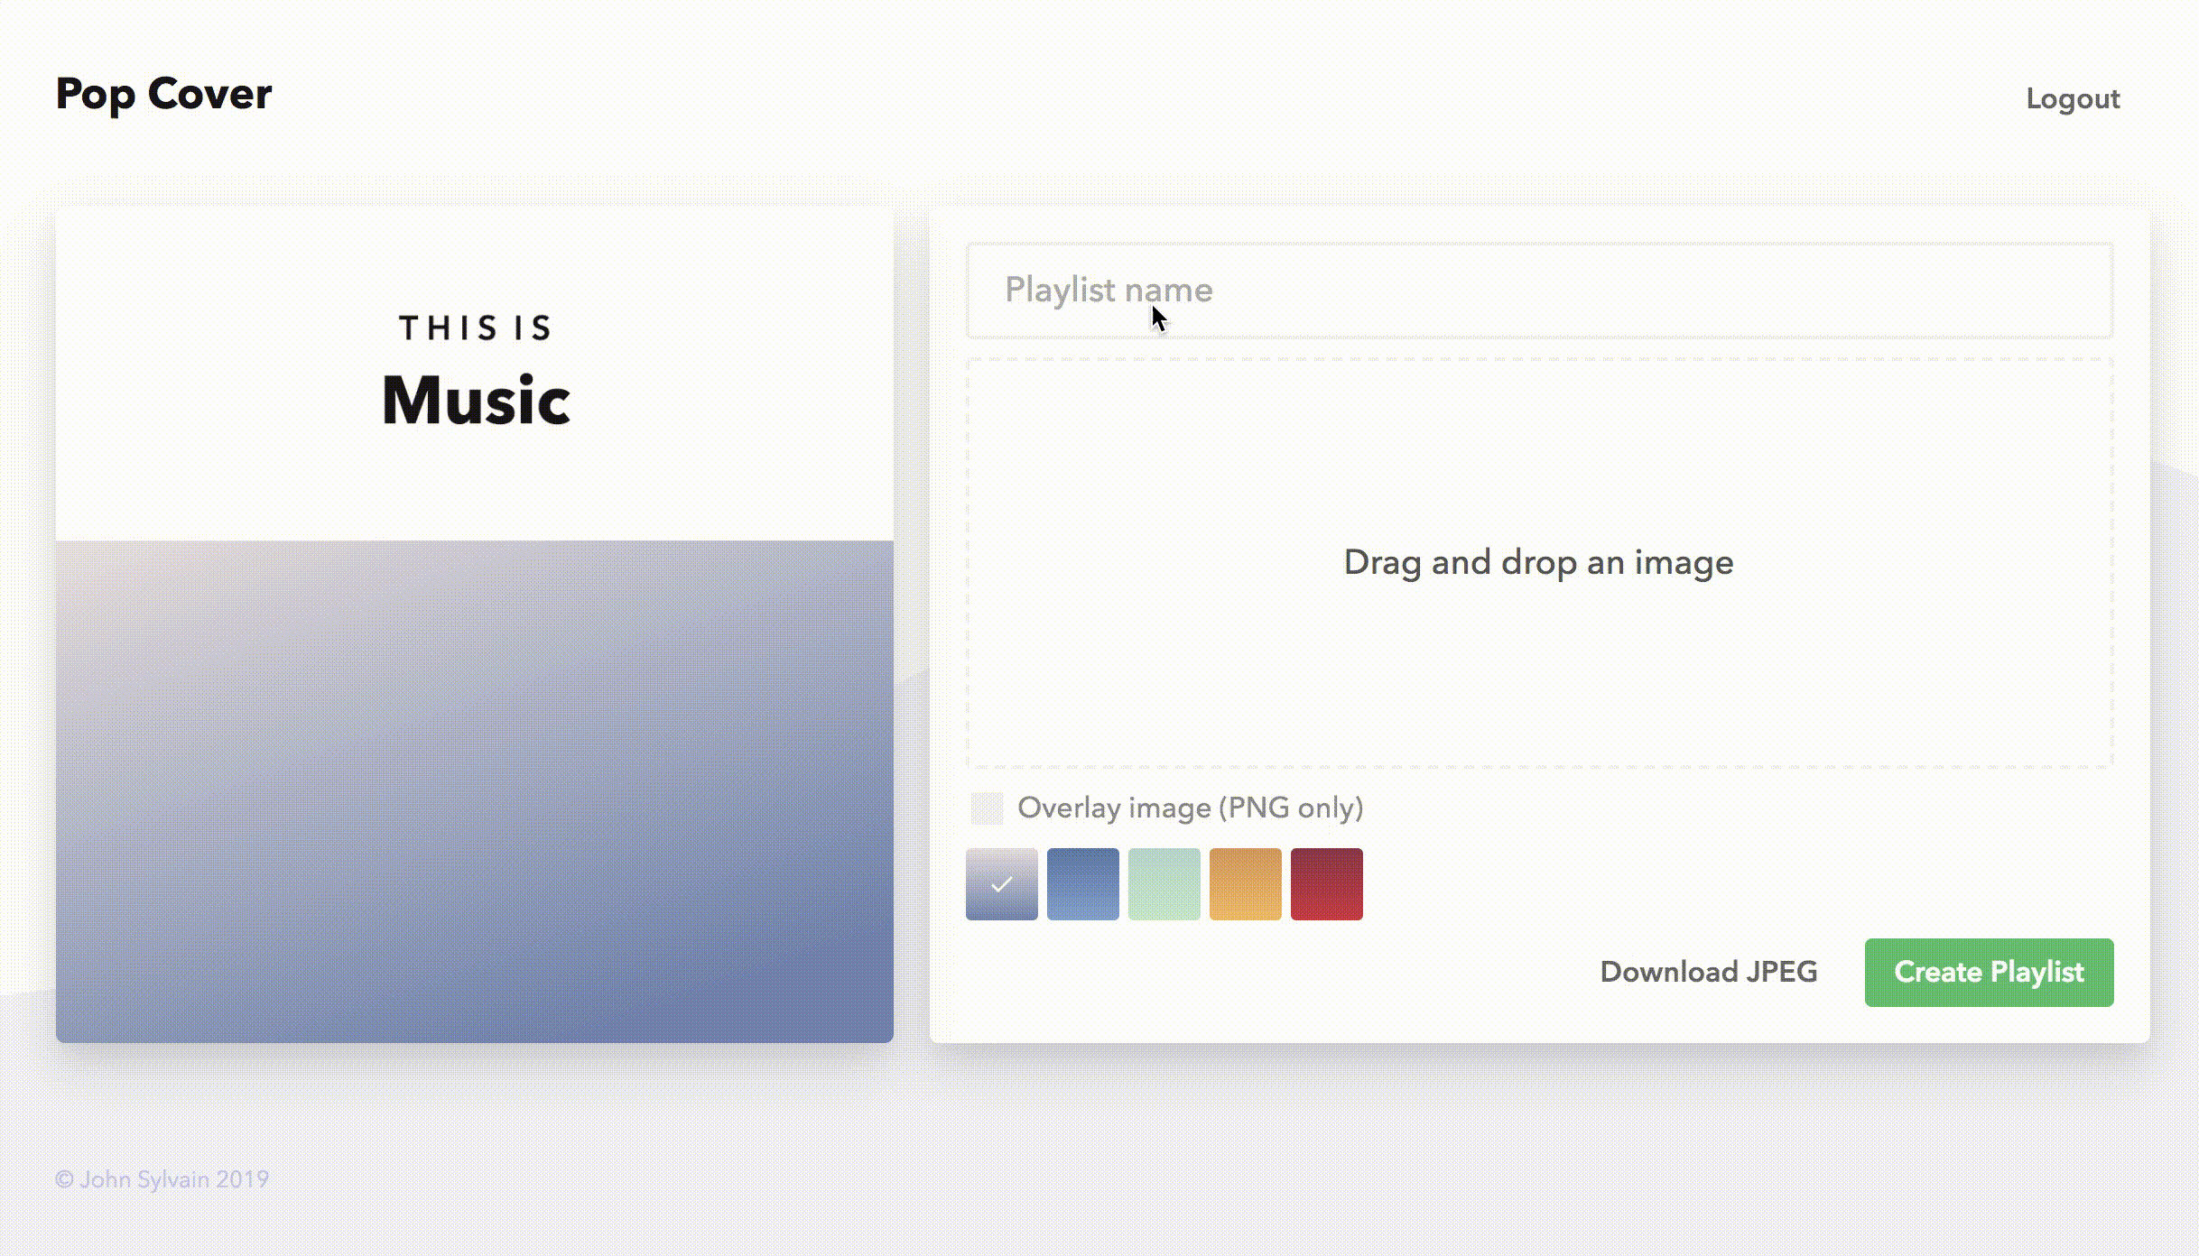Choose the light green gradient swatch

1164,883
